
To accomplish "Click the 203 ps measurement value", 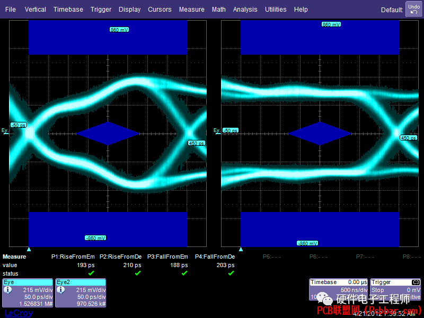I will pyautogui.click(x=226, y=266).
